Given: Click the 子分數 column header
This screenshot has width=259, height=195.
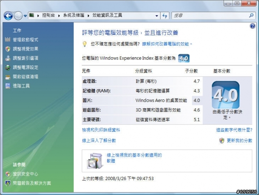Looking at the screenshot, I should point(191,71).
